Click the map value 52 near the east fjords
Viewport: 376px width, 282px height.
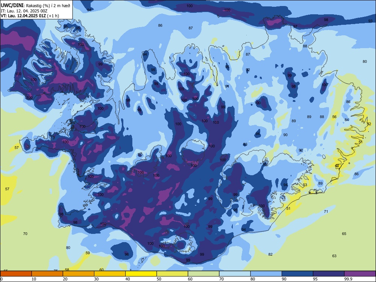[x=369, y=124]
